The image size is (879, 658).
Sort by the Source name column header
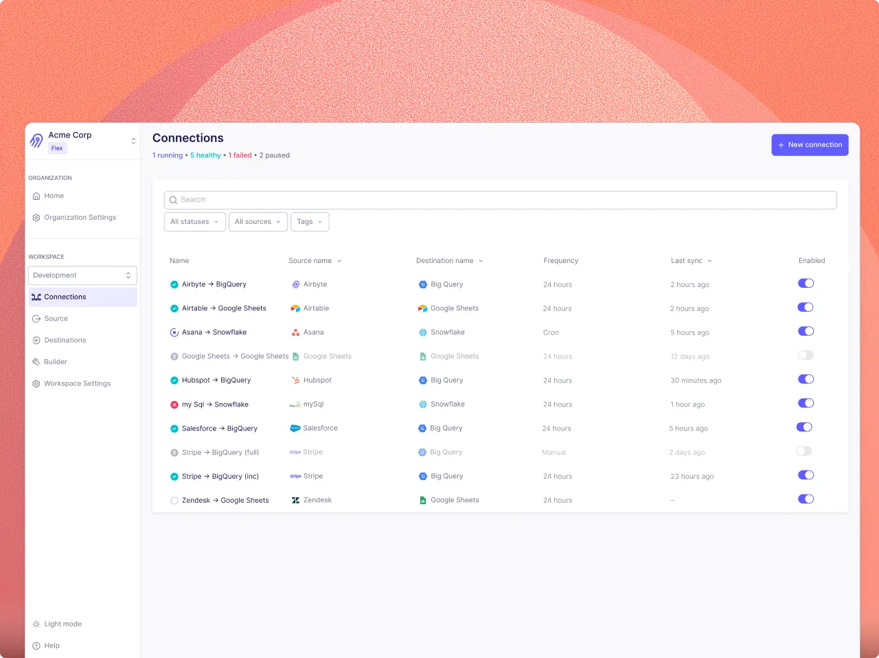(x=315, y=261)
